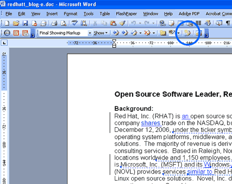Viewport: 232px width, 184px height.
Task: Open the Help menu
Action: (169, 14)
